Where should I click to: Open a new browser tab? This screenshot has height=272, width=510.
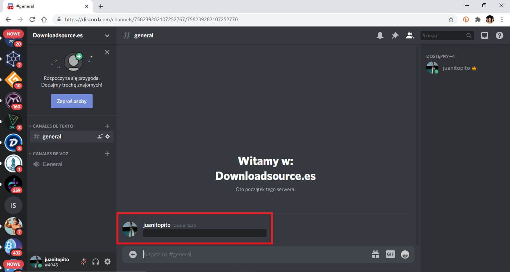coord(101,6)
